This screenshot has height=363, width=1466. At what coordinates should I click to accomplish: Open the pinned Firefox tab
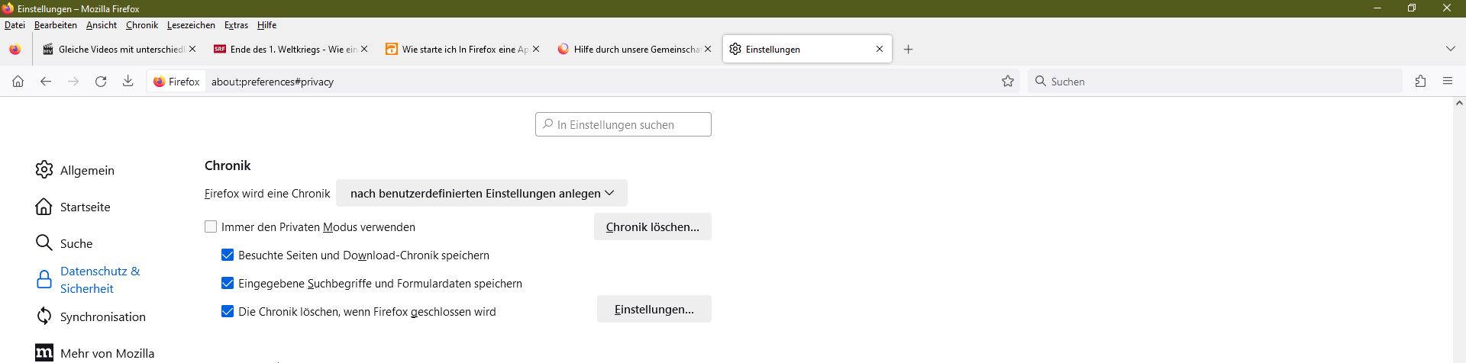tap(15, 50)
